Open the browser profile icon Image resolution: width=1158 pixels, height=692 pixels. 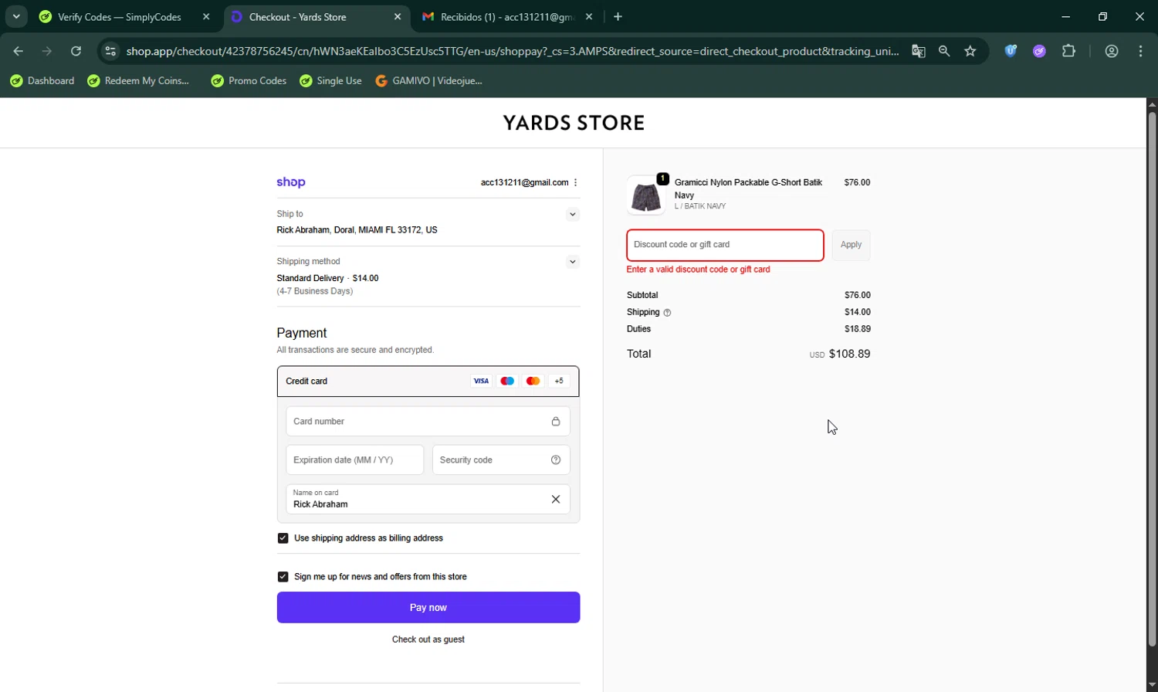pos(1112,51)
